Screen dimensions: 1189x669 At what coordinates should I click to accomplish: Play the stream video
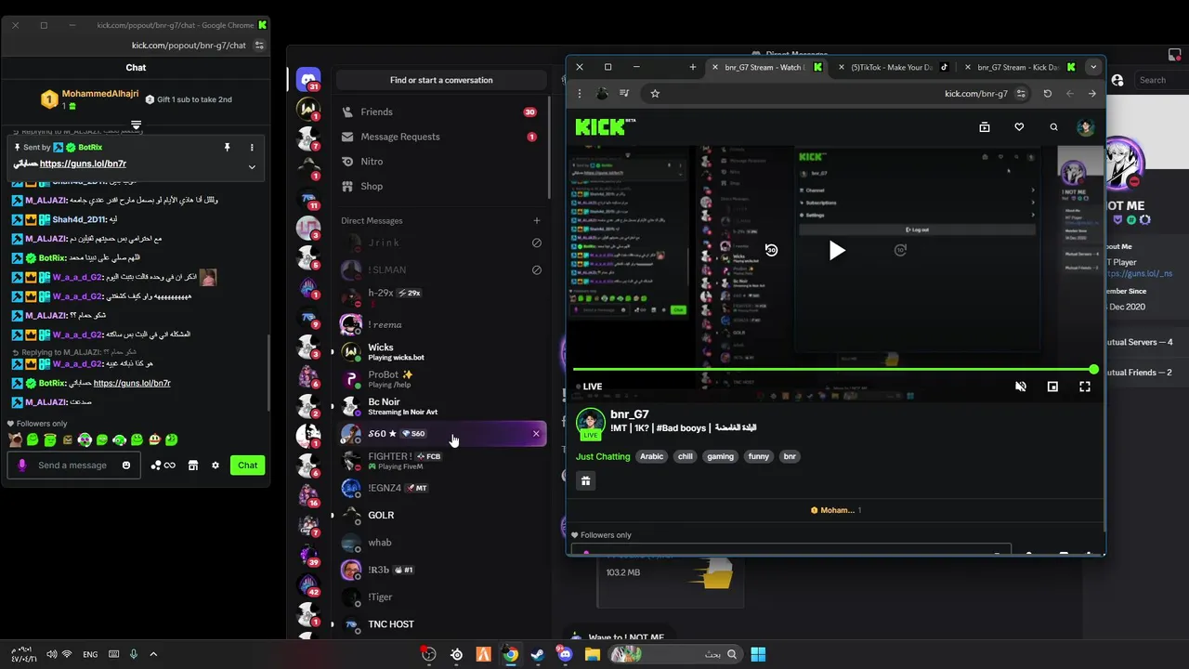click(836, 250)
